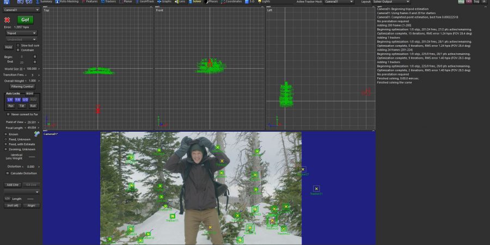
Task: Switch to the Features room tab
Action: (92, 2)
